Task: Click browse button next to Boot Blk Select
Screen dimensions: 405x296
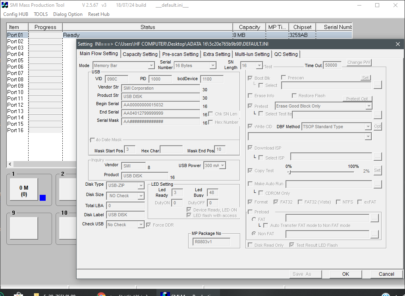Action: click(378, 85)
